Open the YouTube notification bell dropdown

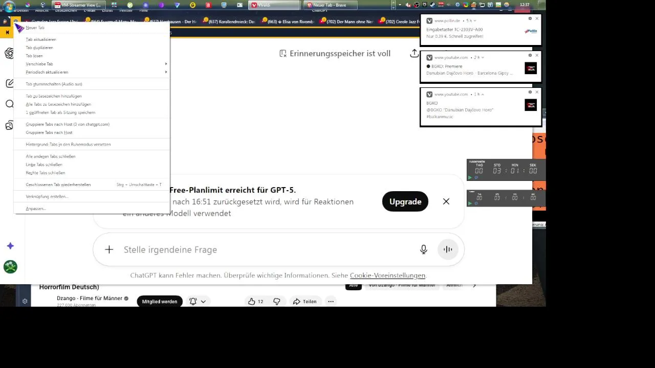198,302
